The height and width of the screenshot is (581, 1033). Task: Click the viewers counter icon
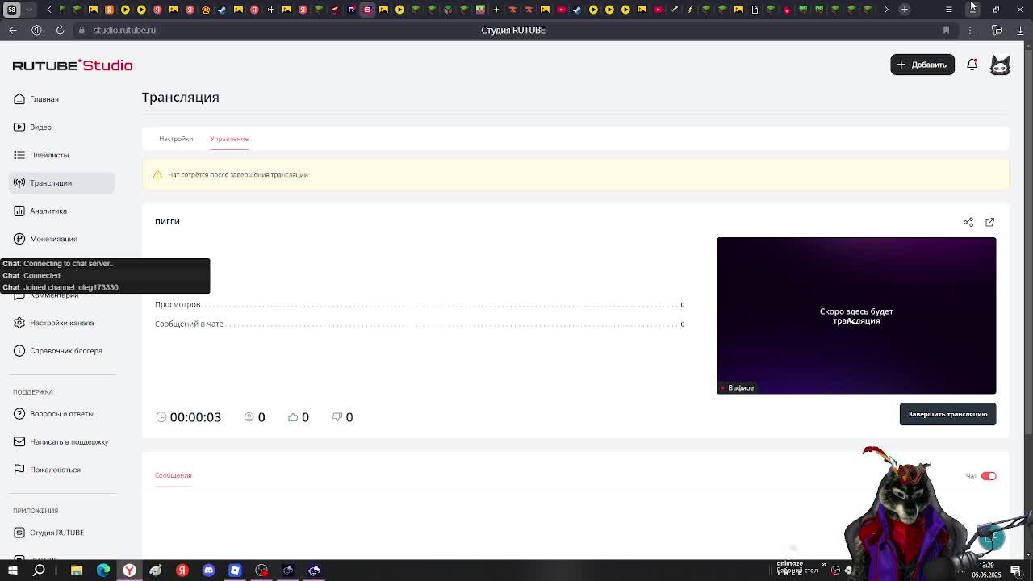tap(249, 417)
